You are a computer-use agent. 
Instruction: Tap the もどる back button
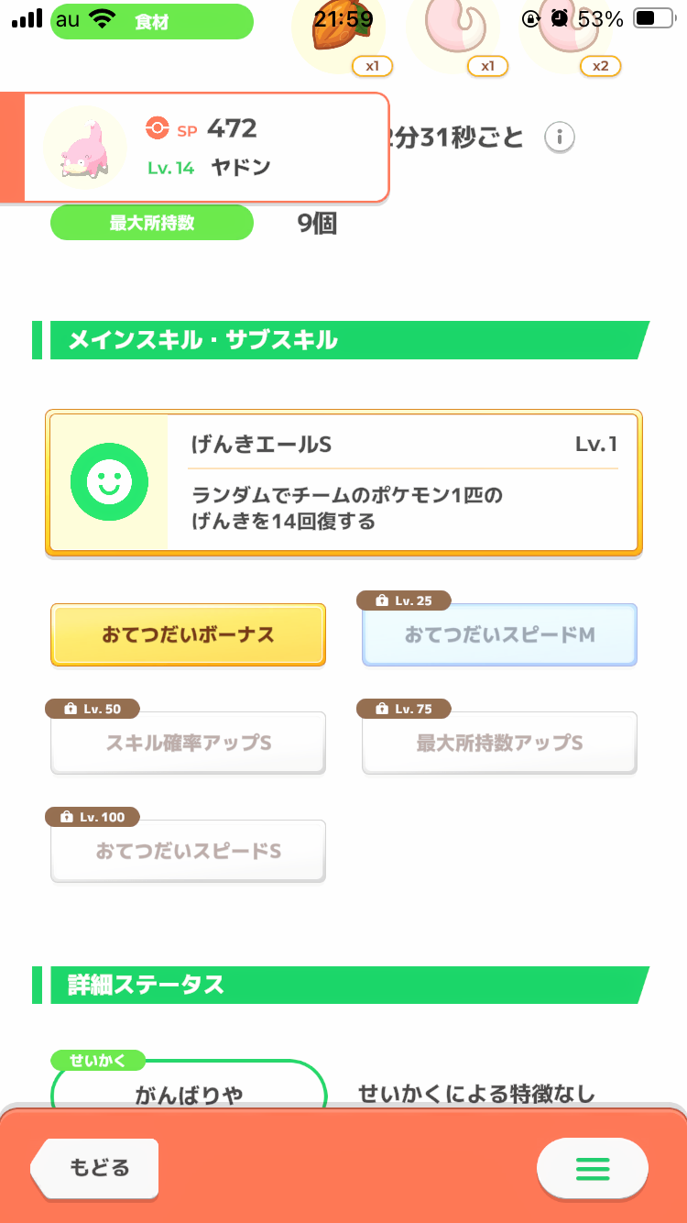pos(95,1168)
